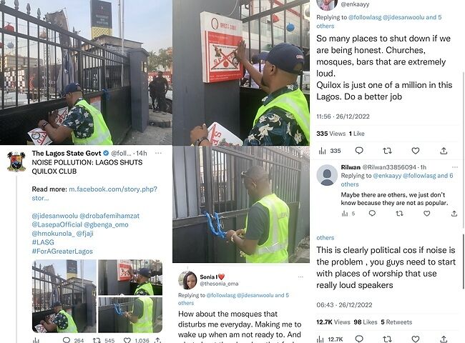The height and width of the screenshot is (343, 465).
Task: Open more options on Rilwan's reply
Action: coord(454,167)
